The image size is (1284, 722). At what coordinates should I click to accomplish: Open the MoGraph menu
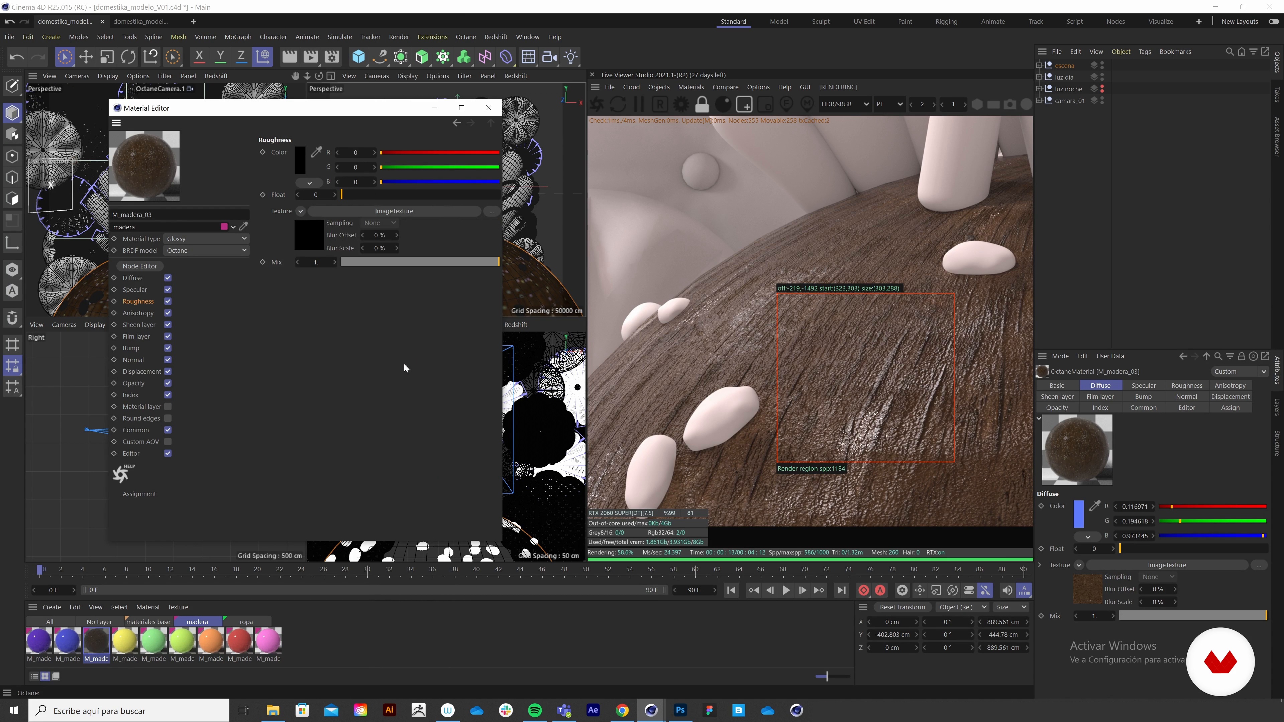pyautogui.click(x=238, y=37)
